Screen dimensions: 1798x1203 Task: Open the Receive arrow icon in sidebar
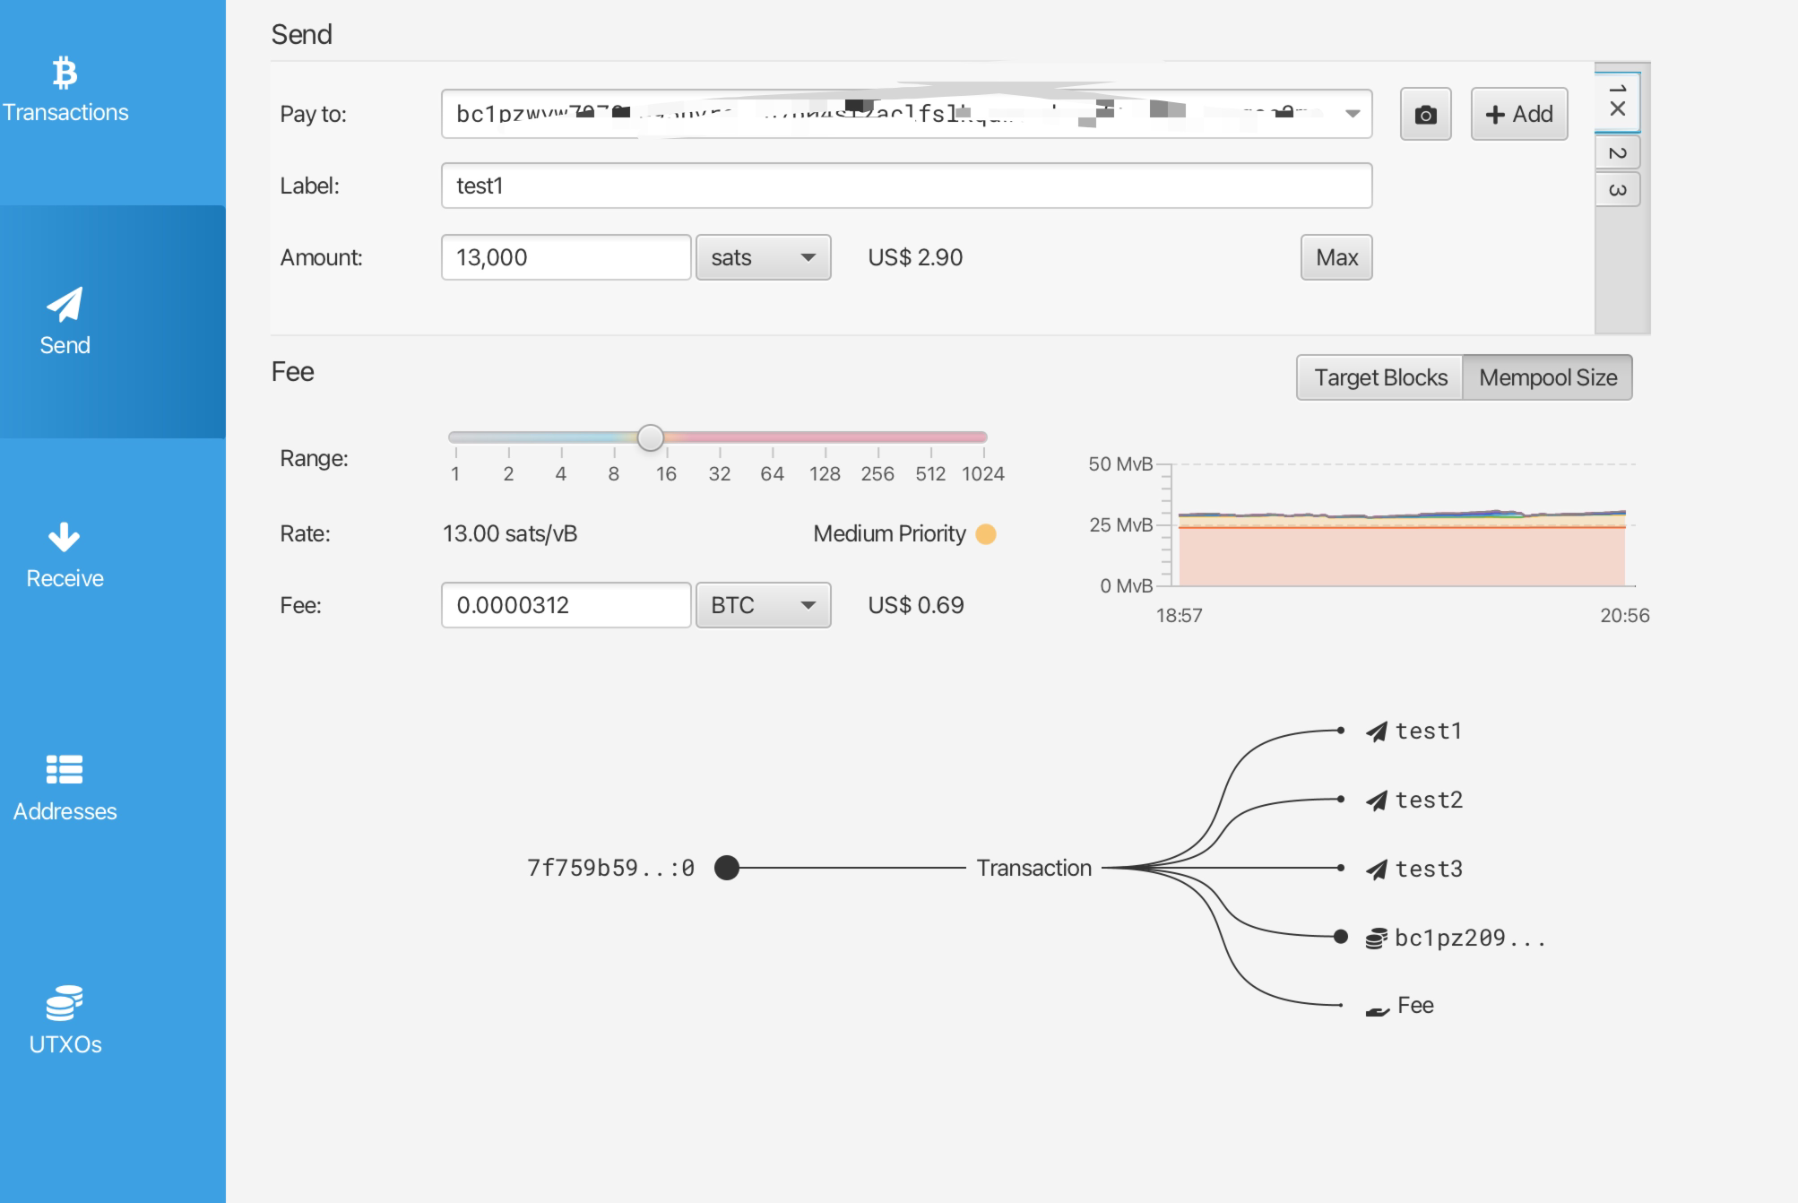pos(65,537)
